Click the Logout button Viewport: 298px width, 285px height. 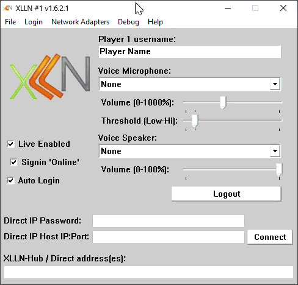tap(227, 194)
